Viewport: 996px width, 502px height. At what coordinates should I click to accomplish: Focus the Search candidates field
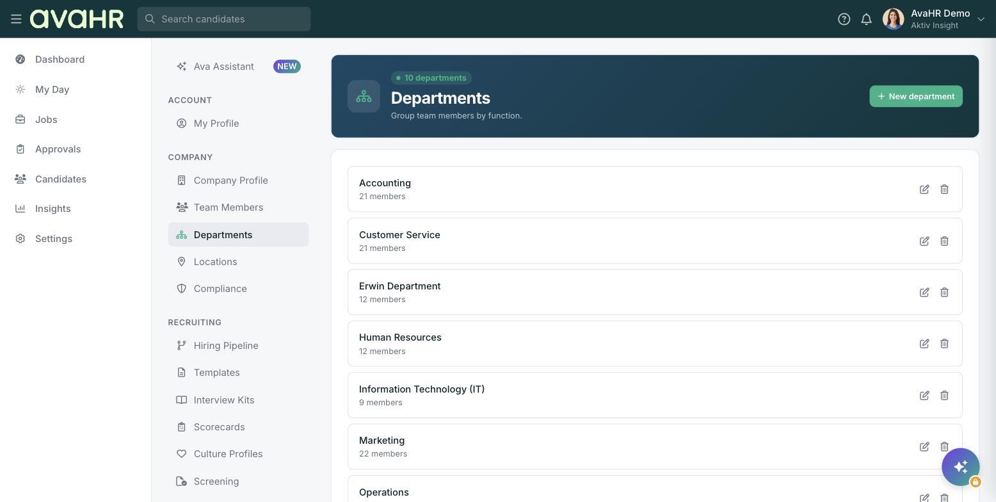[x=224, y=19]
